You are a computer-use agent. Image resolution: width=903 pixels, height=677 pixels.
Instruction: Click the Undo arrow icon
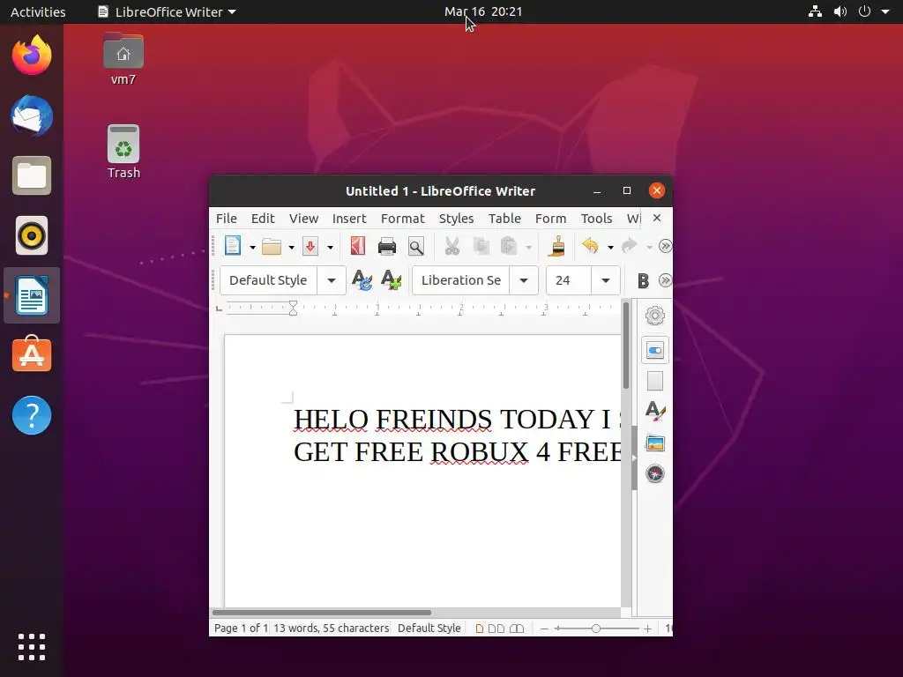tap(590, 246)
